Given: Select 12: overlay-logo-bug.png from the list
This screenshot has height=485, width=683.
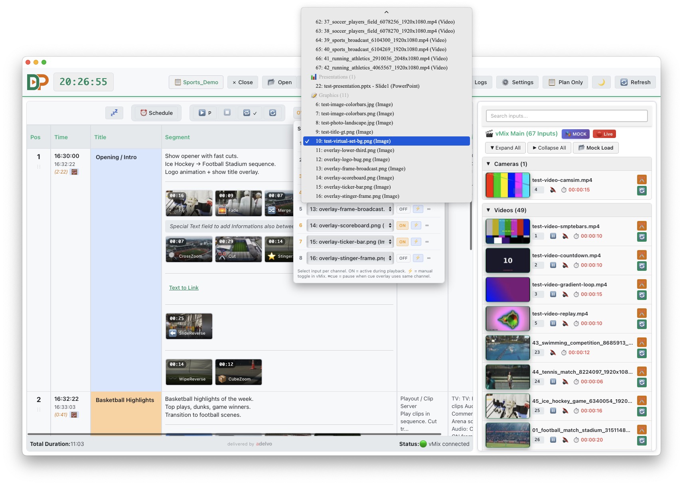Looking at the screenshot, I should 352,160.
